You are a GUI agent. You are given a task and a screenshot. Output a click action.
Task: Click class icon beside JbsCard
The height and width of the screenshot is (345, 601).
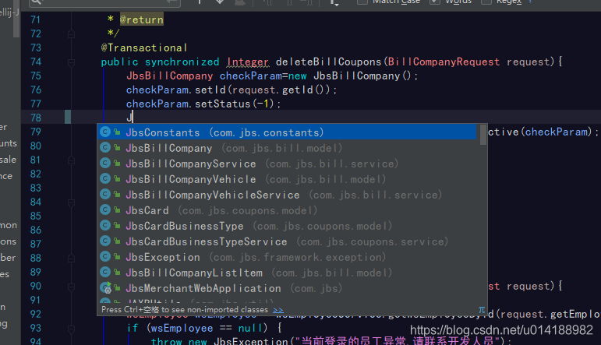point(105,209)
